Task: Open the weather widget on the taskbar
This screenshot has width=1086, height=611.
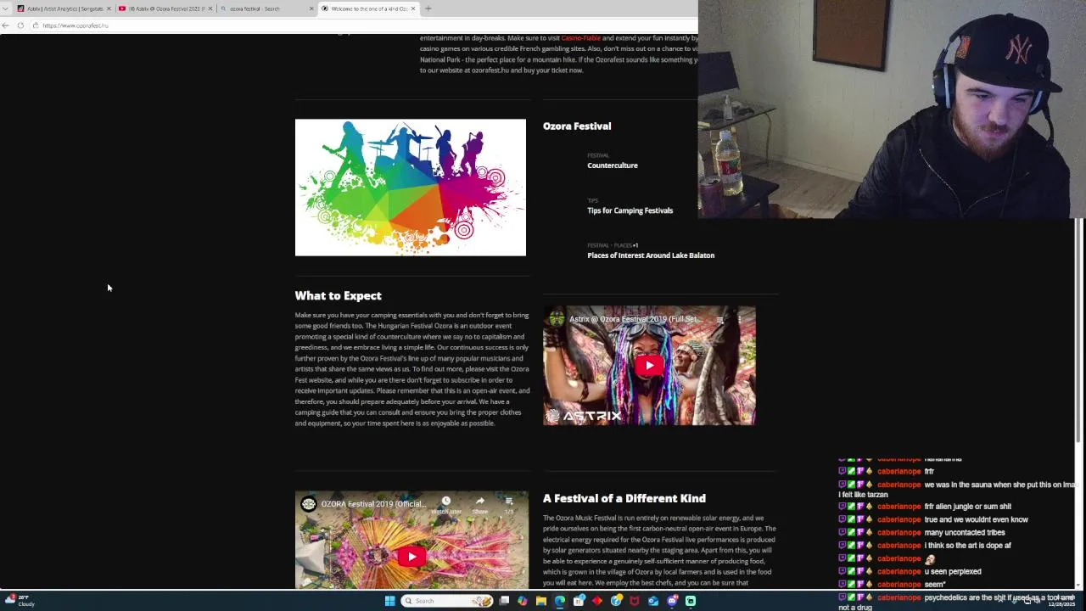Action: (19, 601)
